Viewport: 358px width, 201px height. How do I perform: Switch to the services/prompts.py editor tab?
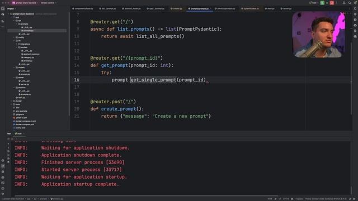(225, 9)
